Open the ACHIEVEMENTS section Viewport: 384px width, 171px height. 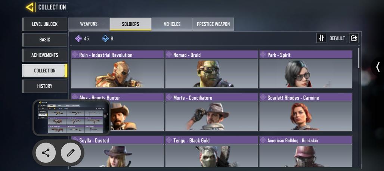tap(44, 55)
